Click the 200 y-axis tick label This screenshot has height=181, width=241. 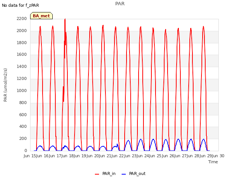23,138
